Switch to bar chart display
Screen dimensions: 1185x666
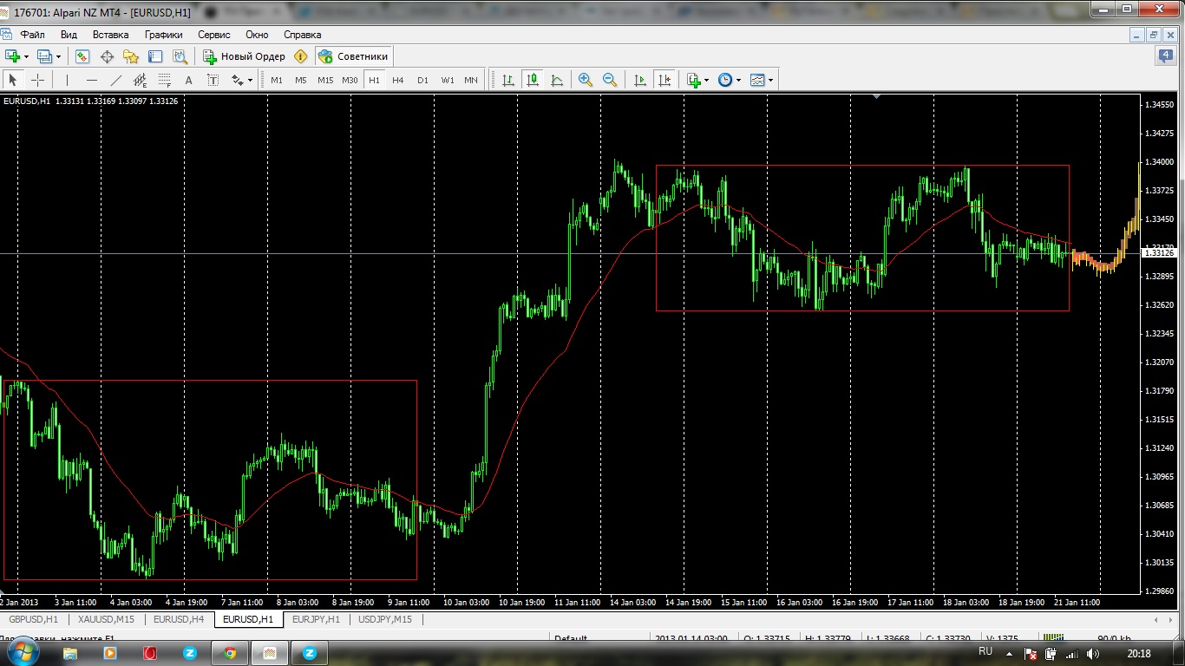pos(508,80)
